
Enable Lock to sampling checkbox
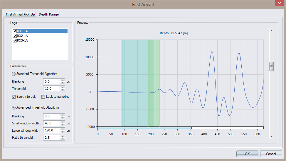coord(43,97)
